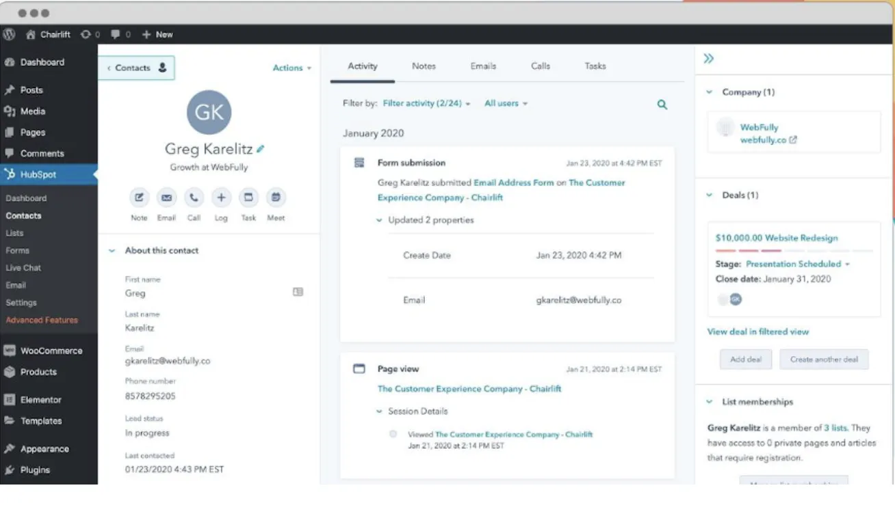Open HubSpot Live Chat submenu

pos(23,268)
